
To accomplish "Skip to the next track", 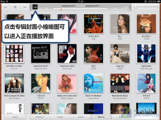I will coord(25,7).
